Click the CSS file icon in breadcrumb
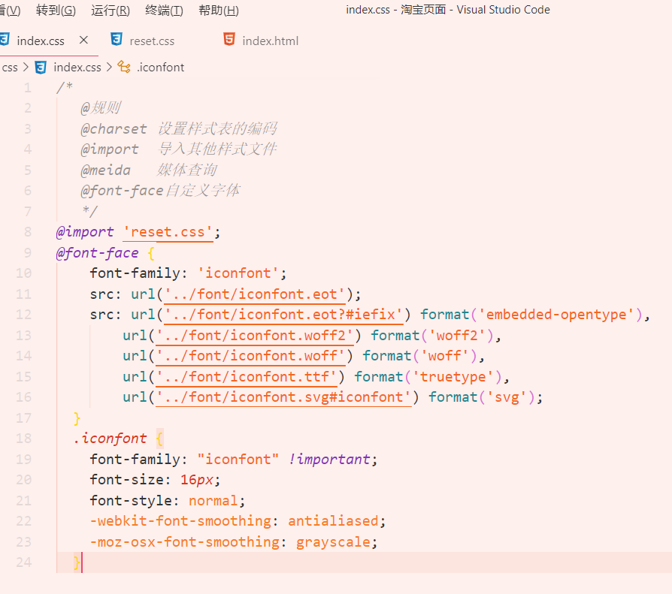The width and height of the screenshot is (672, 594). (x=41, y=68)
